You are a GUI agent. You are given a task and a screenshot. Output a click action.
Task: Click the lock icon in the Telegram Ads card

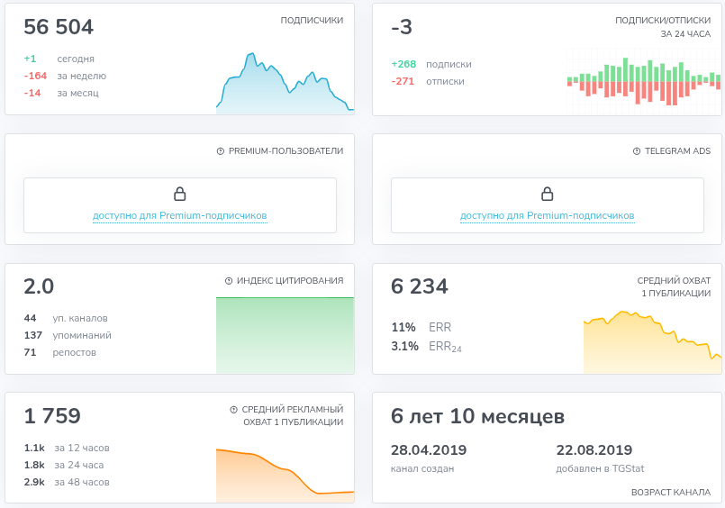click(548, 194)
